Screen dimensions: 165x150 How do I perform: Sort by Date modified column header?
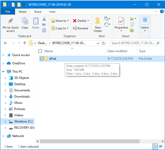point(121,51)
